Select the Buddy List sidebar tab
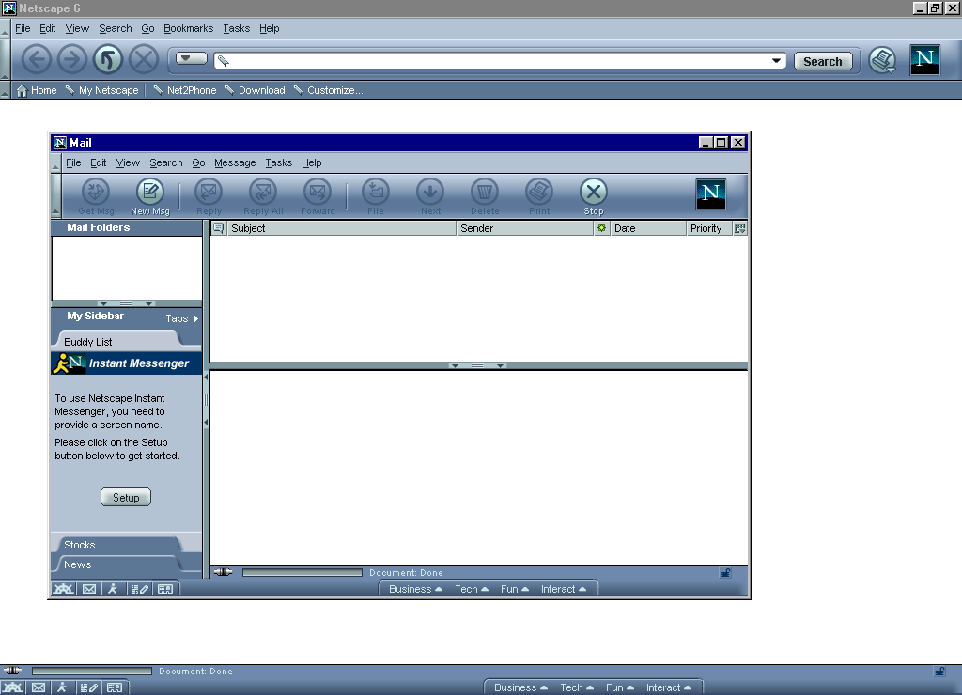The width and height of the screenshot is (962, 695). [119, 342]
